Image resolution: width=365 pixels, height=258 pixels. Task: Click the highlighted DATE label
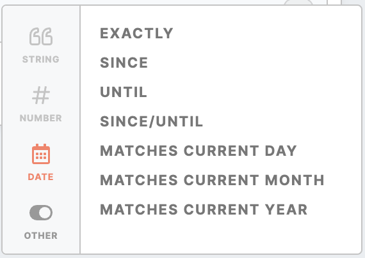pos(41,177)
